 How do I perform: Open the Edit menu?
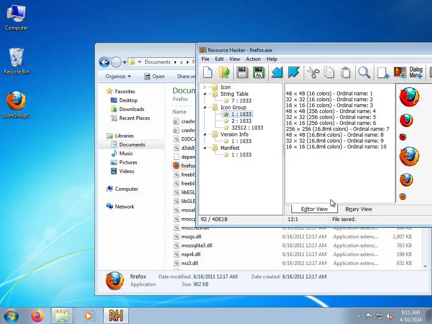[x=219, y=59]
